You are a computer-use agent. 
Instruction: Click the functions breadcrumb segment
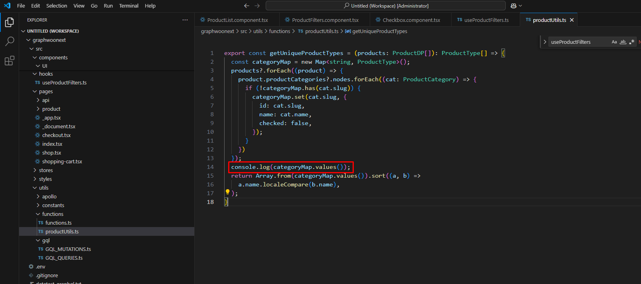[279, 31]
